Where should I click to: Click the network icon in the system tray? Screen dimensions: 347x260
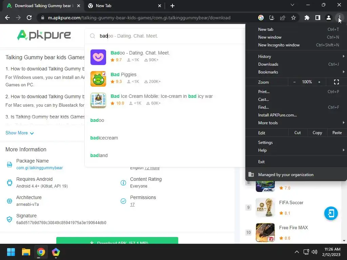click(306, 252)
